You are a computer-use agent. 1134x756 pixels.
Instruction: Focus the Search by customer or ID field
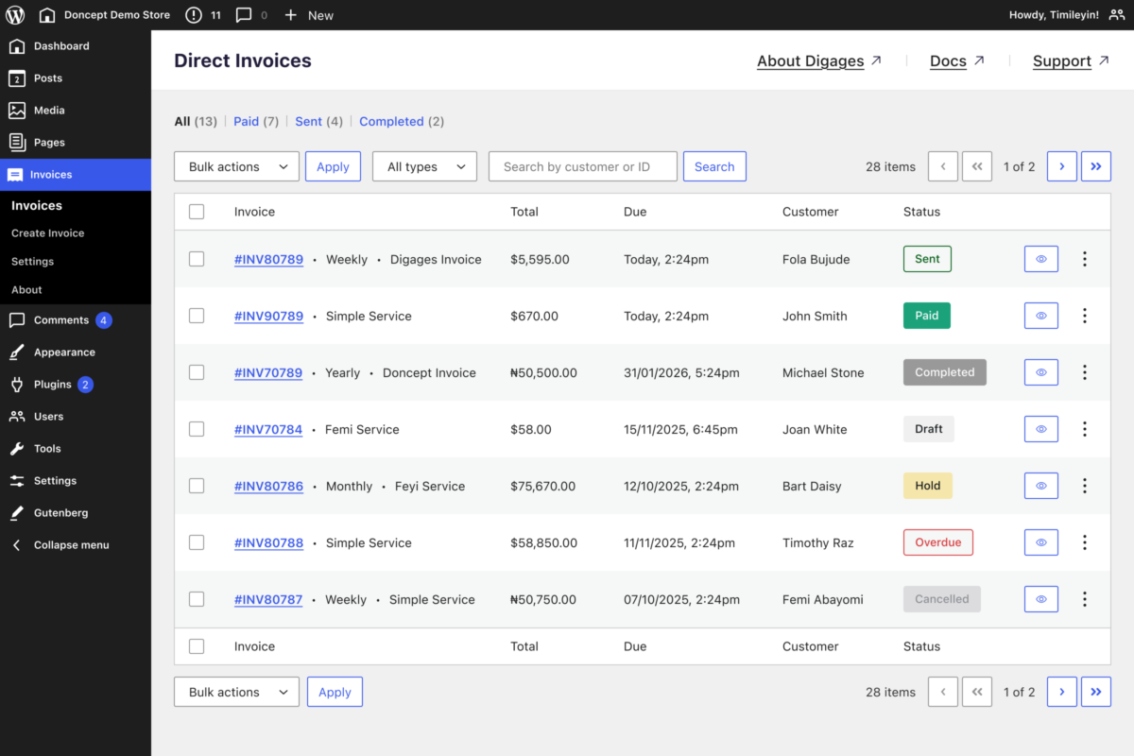582,166
